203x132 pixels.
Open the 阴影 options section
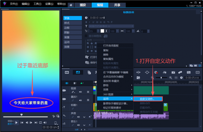73,33
